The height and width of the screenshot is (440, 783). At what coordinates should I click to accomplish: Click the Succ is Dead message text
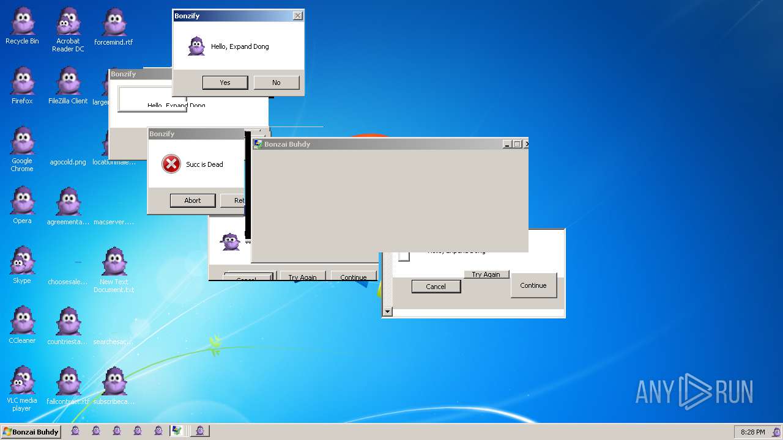coord(204,164)
